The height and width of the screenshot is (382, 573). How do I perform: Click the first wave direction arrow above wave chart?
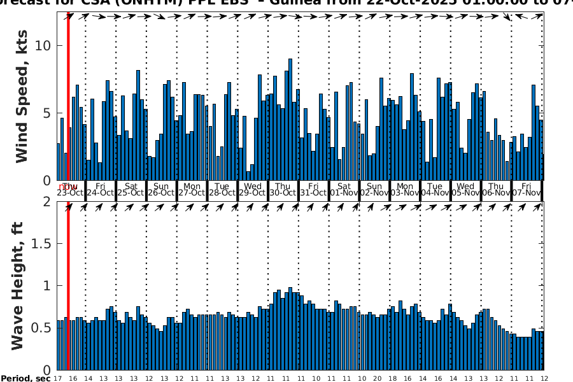tap(69, 206)
